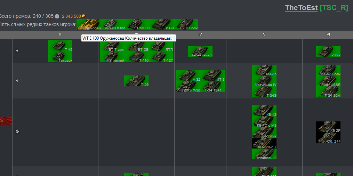Open the Т-34Э tank tile
Viewport: 353px width, 176px height.
[264, 92]
